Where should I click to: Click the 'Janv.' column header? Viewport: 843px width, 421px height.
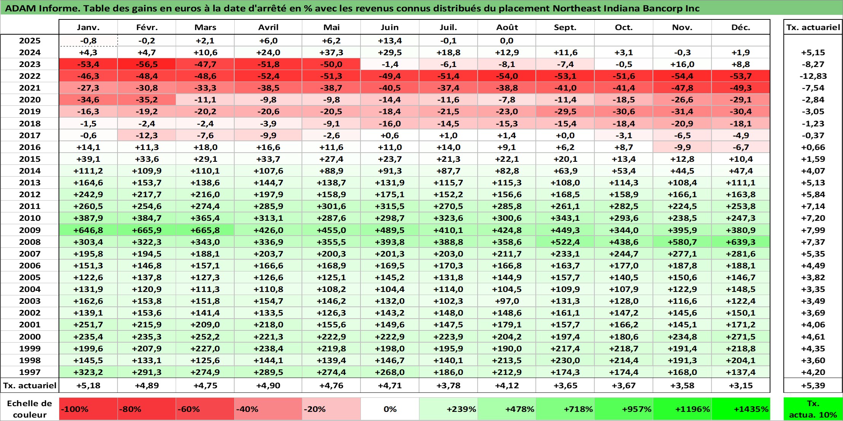[x=88, y=27]
